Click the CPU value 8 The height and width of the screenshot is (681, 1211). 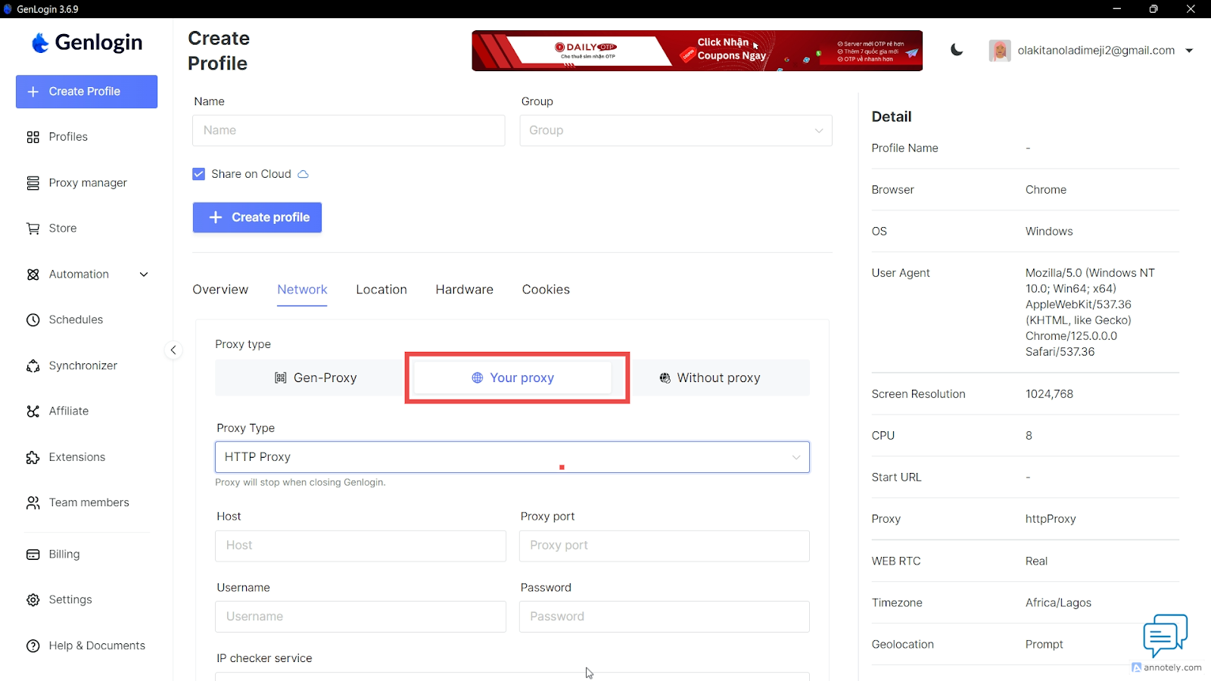[x=1029, y=436]
